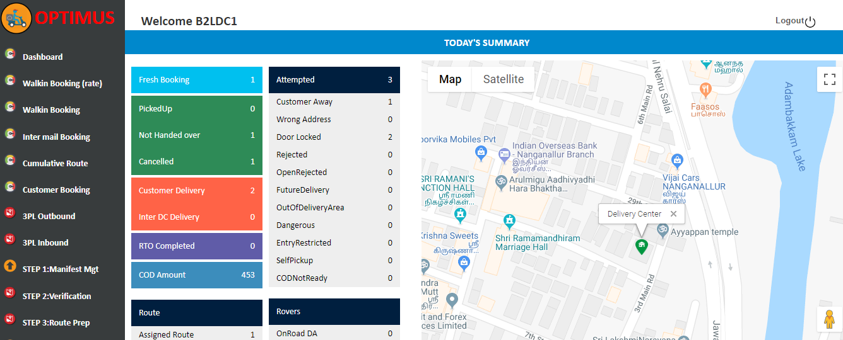Open Walkin Booking (rate) menu item
843x340 pixels.
pyautogui.click(x=62, y=83)
